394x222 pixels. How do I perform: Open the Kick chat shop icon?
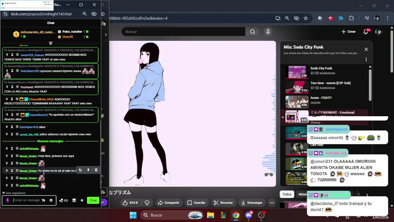point(74,200)
